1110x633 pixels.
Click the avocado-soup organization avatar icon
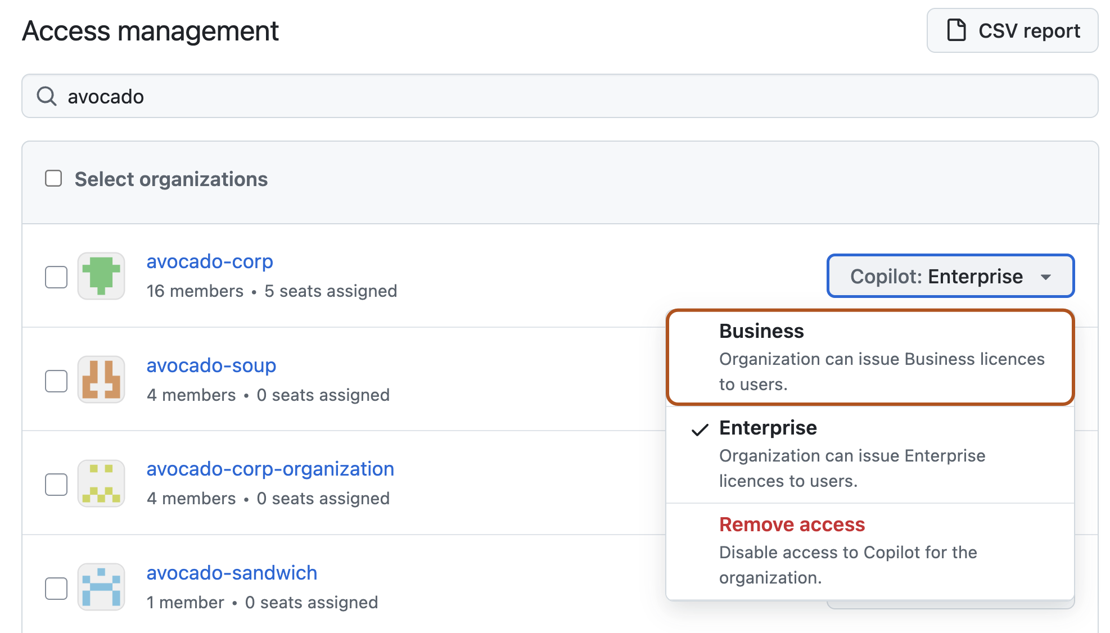[x=101, y=379]
